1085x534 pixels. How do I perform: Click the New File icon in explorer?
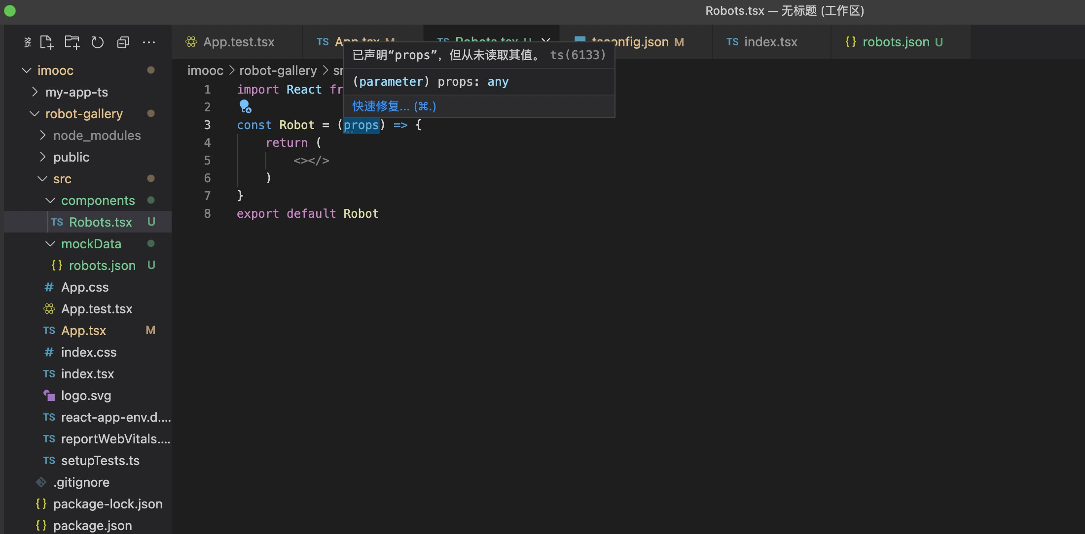[47, 43]
